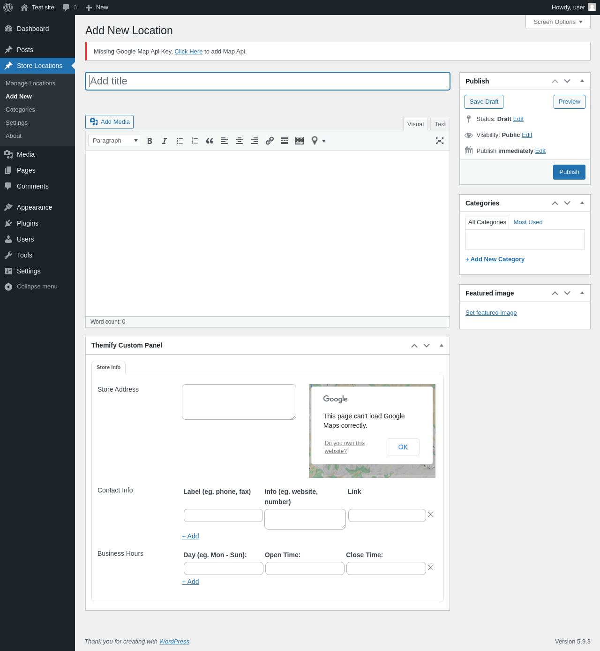600x651 pixels.
Task: Toggle the editor toolbar (kitchen sink)
Action: [x=300, y=141]
